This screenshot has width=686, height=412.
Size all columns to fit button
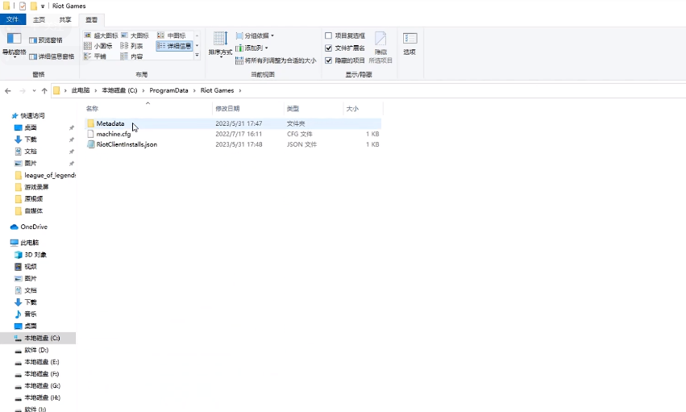tap(276, 60)
